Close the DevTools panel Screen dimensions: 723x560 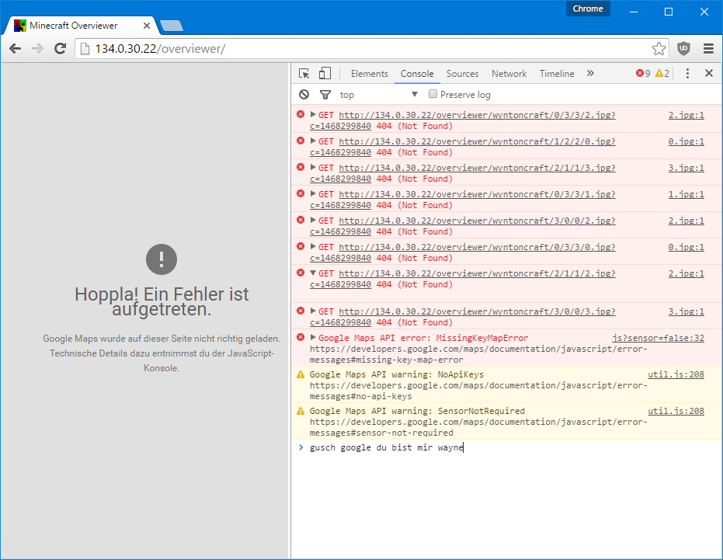[x=708, y=74]
